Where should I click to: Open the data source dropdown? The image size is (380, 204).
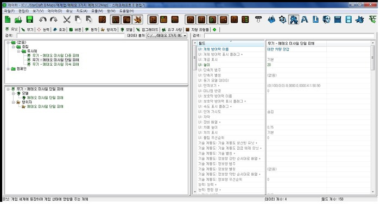[x=167, y=36]
